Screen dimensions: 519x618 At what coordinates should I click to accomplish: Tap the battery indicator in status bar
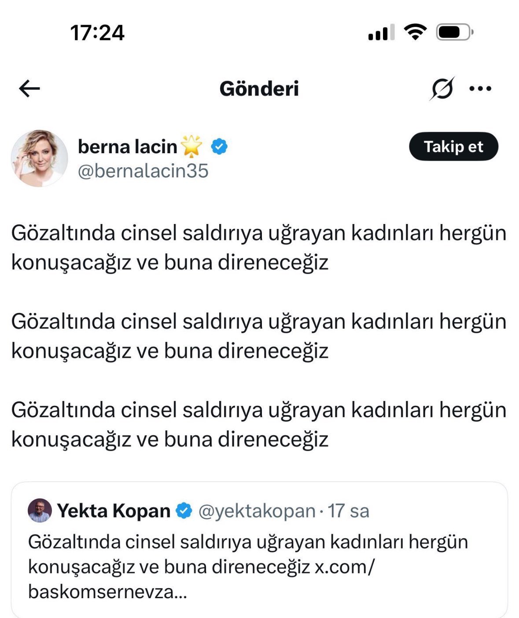click(454, 32)
